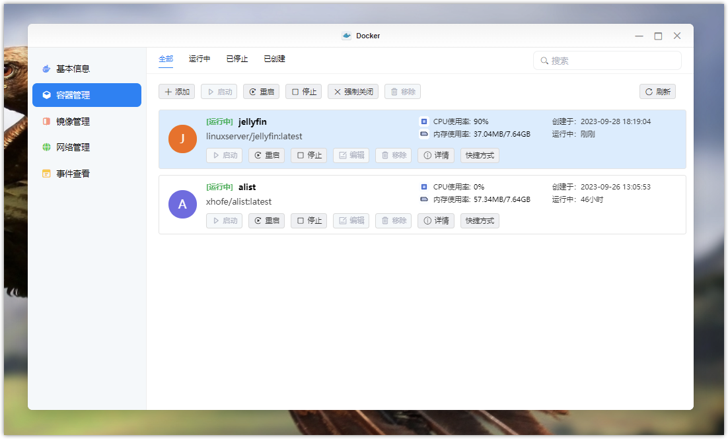
Task: Switch to the 运行中 tab
Action: [200, 59]
